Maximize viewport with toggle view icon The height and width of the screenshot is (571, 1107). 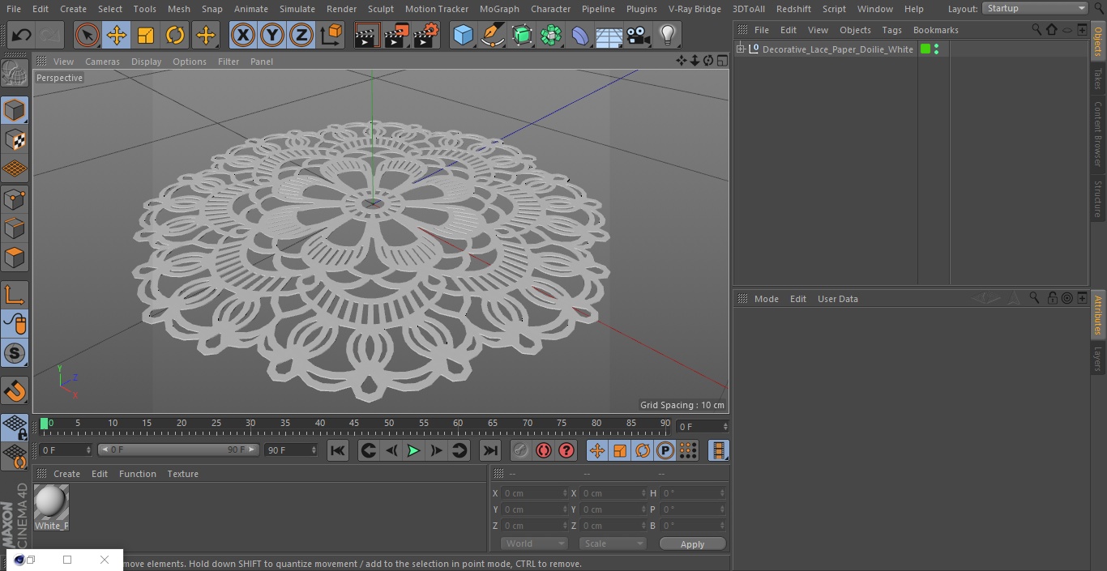tap(721, 61)
